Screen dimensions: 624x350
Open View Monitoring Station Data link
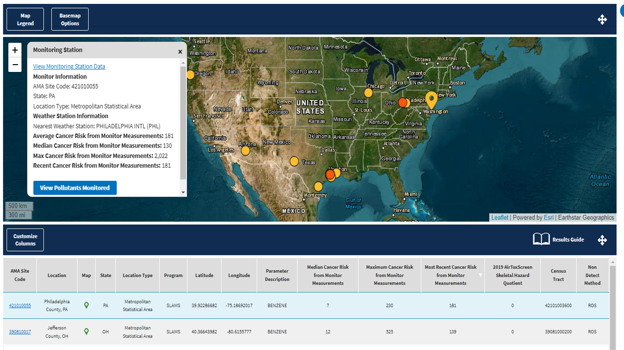coord(69,67)
